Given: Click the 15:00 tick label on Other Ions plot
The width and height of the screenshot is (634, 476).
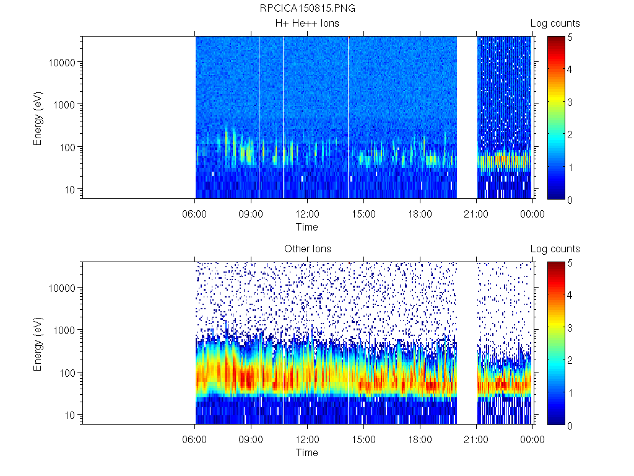Looking at the screenshot, I should coord(363,439).
